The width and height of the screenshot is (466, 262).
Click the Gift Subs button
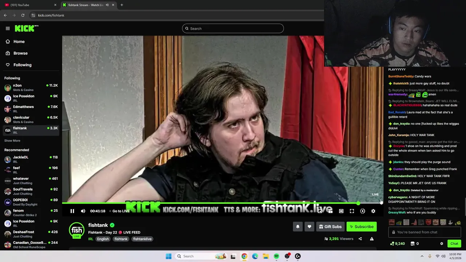tap(330, 227)
